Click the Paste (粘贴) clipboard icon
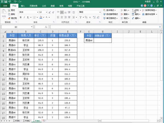164x123 pixels. coord(4,12)
